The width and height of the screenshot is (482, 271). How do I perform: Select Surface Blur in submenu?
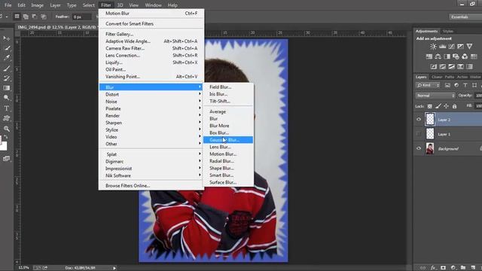point(228,182)
